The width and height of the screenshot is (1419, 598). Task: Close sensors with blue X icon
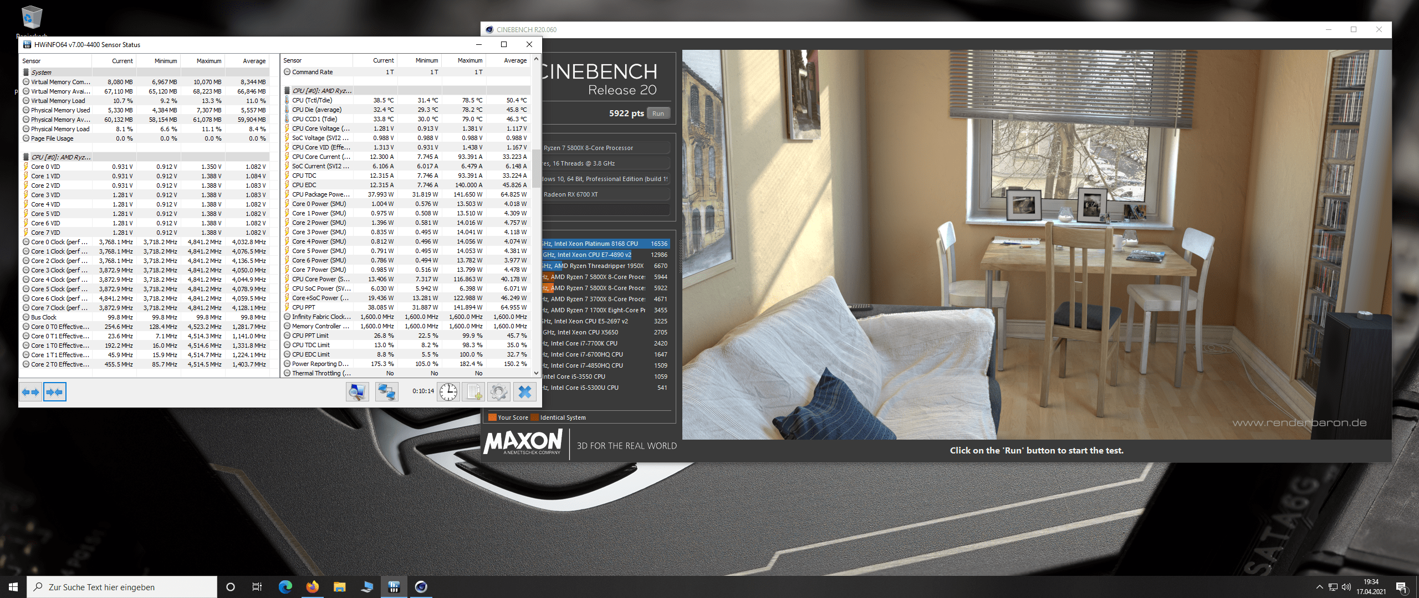pos(524,392)
